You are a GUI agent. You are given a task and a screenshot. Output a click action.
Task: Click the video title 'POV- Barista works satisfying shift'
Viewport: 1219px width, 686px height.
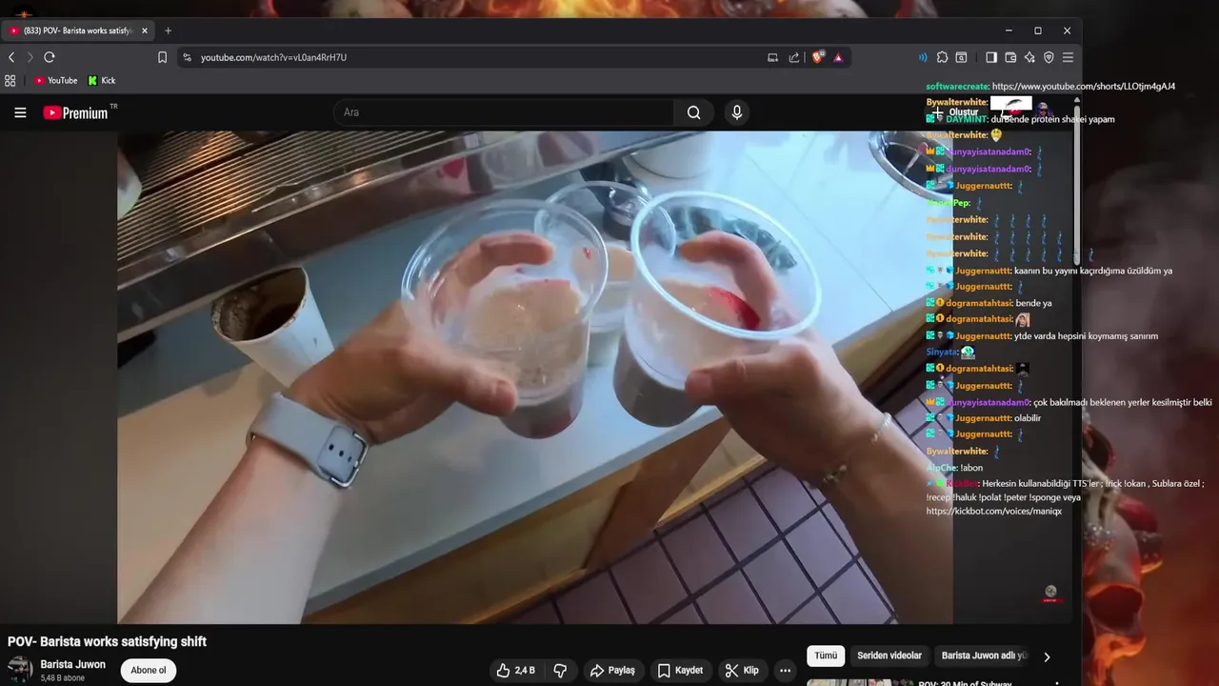107,641
